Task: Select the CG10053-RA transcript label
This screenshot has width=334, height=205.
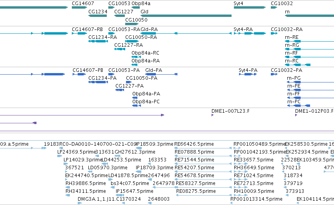Action: (124, 29)
